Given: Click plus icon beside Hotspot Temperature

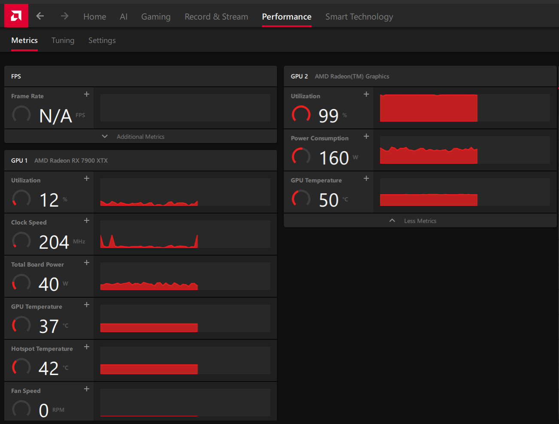Looking at the screenshot, I should click(87, 347).
